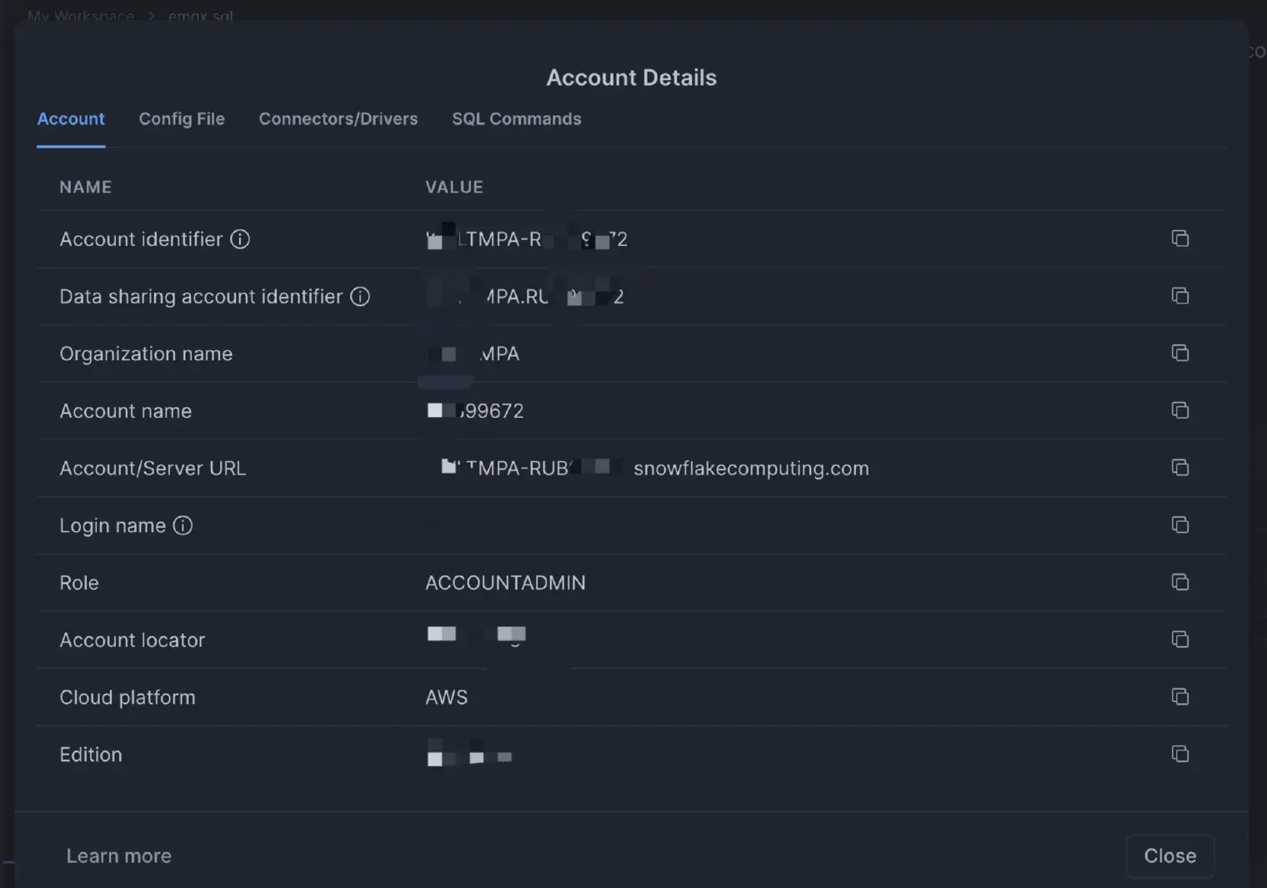This screenshot has width=1267, height=888.
Task: Copy the Login name value
Action: [1179, 525]
